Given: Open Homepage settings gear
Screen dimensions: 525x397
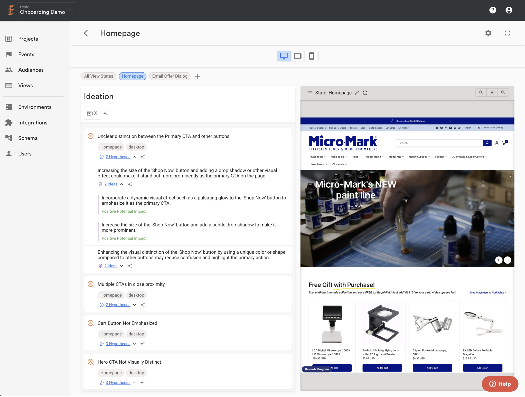Looking at the screenshot, I should point(488,33).
